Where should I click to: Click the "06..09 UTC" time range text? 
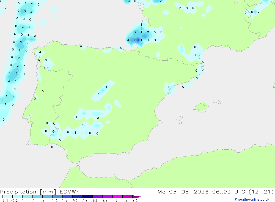point(229,192)
